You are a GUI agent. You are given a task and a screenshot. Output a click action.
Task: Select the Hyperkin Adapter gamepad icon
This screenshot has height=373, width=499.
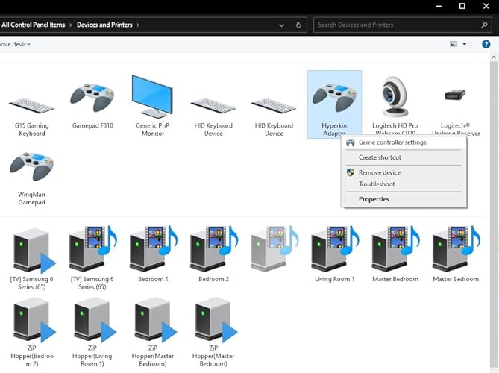click(x=334, y=98)
